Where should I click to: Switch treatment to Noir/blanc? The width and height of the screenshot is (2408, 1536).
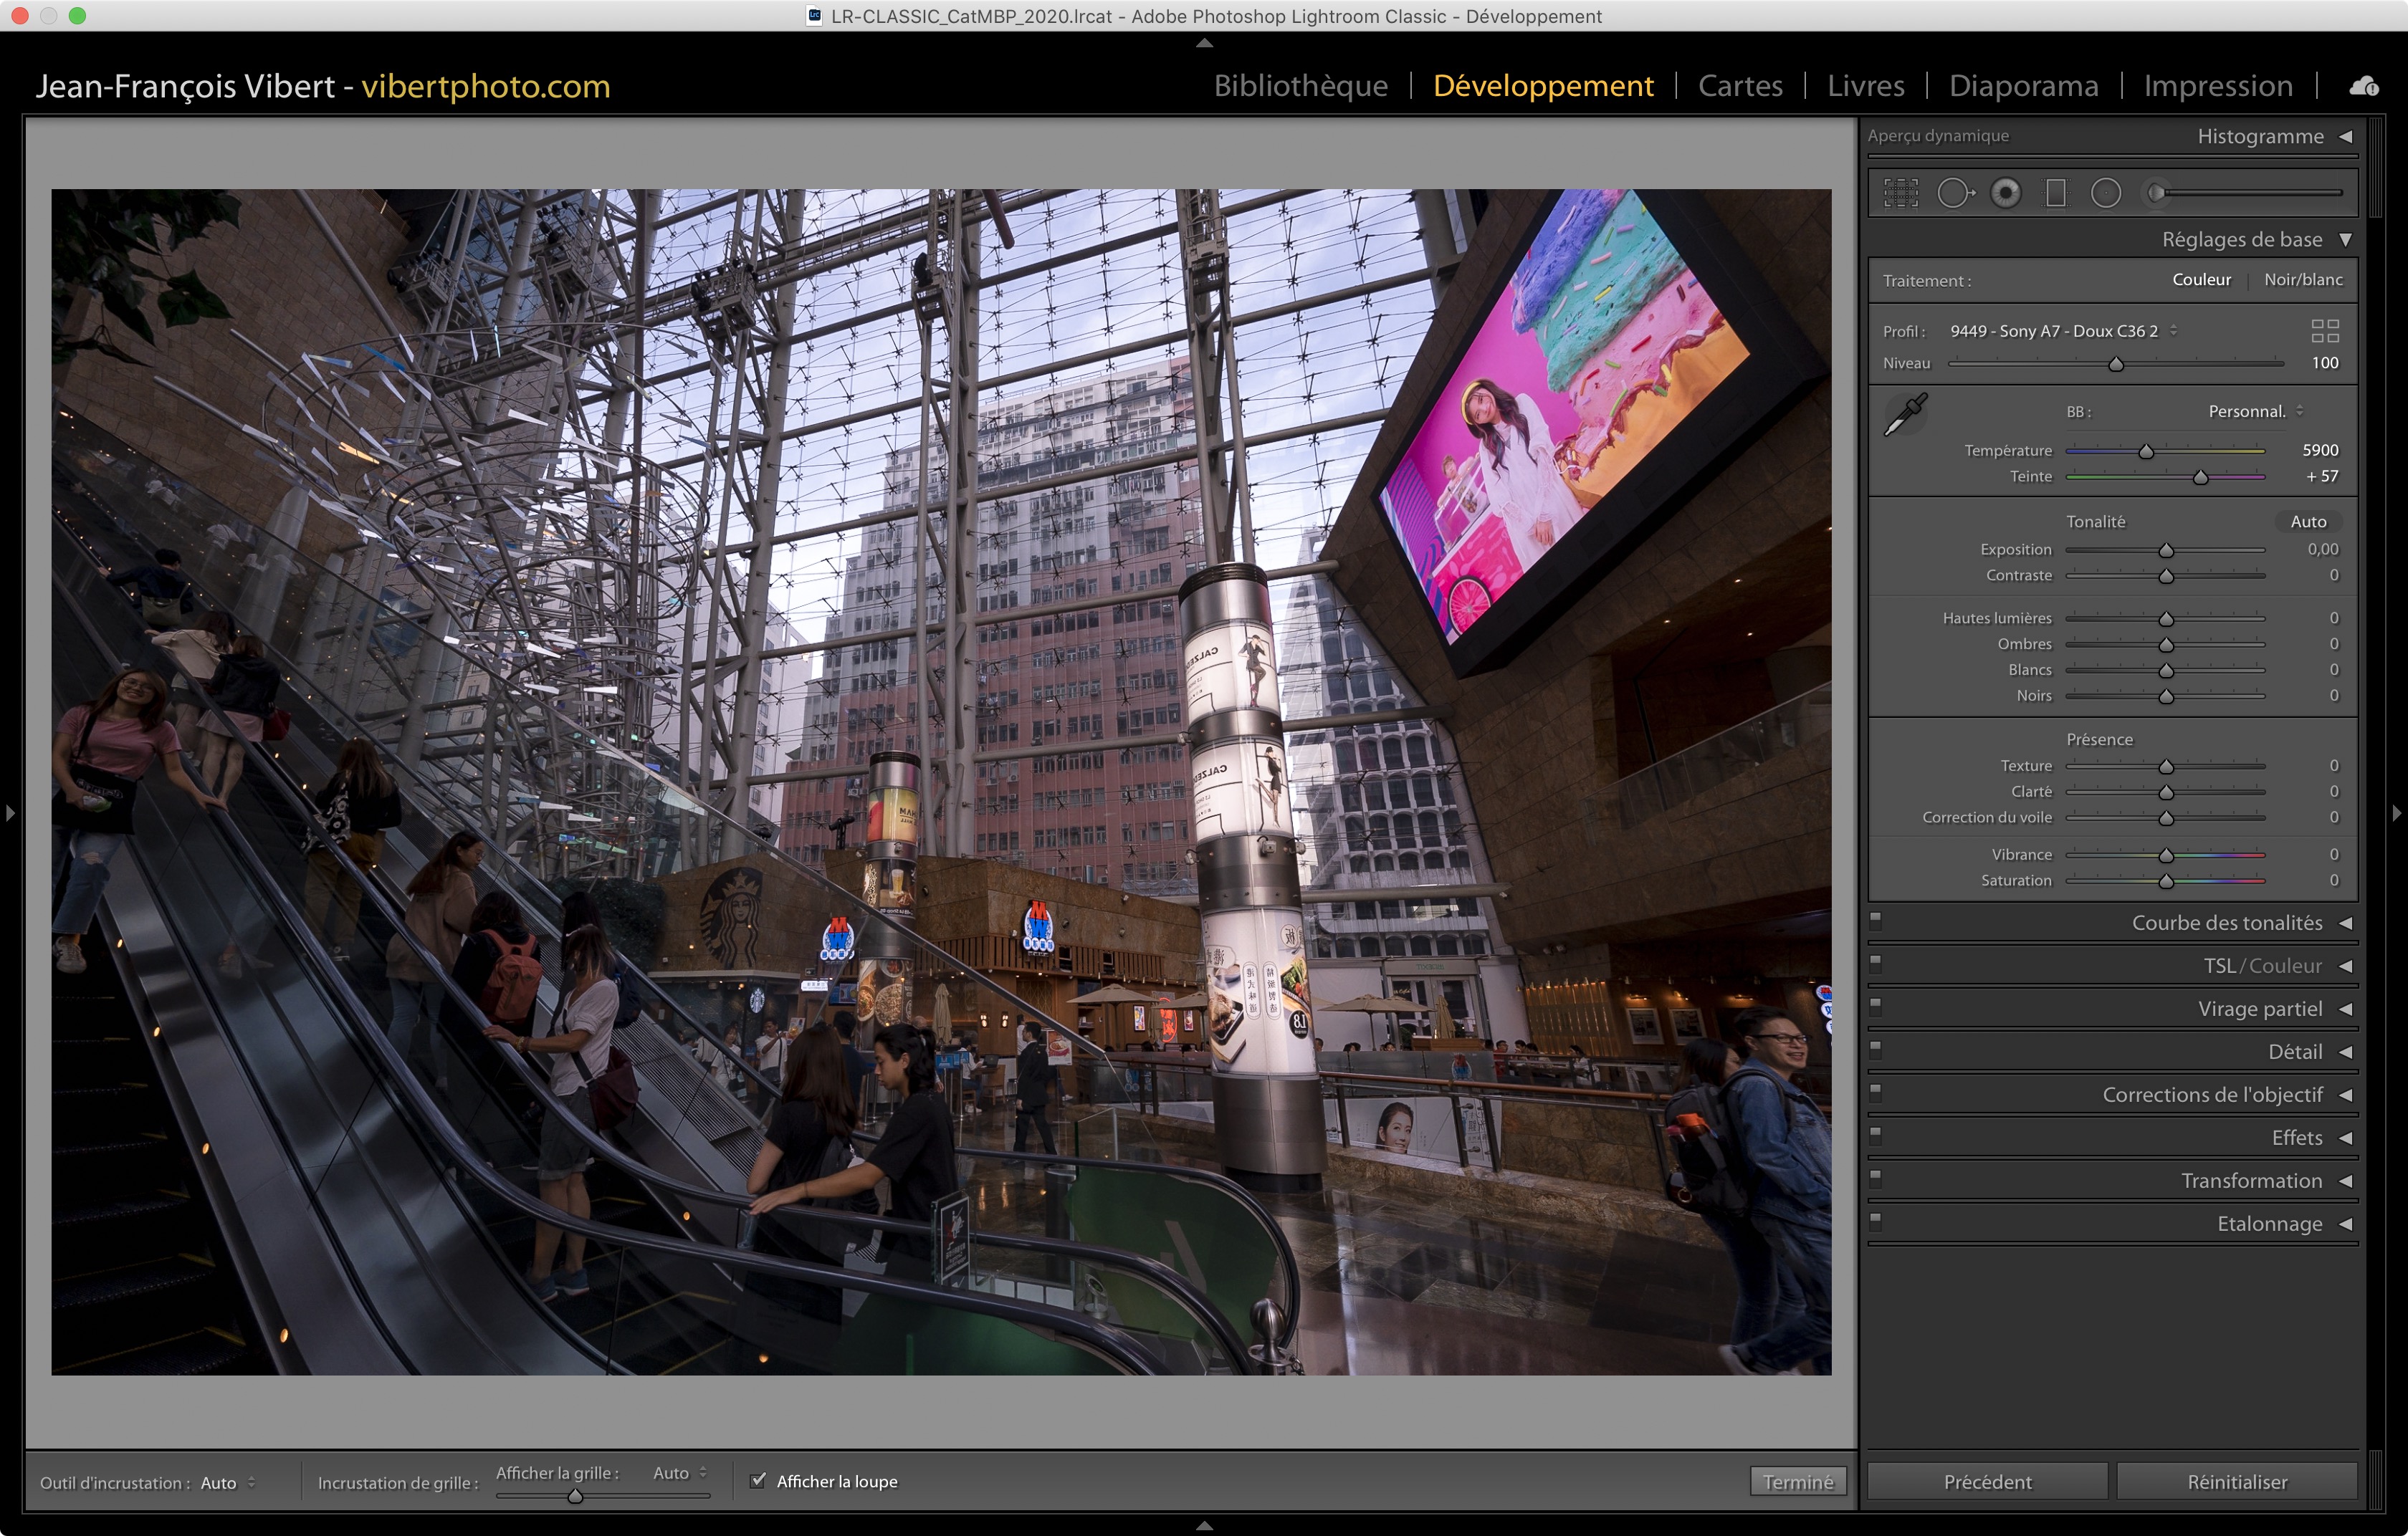(x=2302, y=280)
